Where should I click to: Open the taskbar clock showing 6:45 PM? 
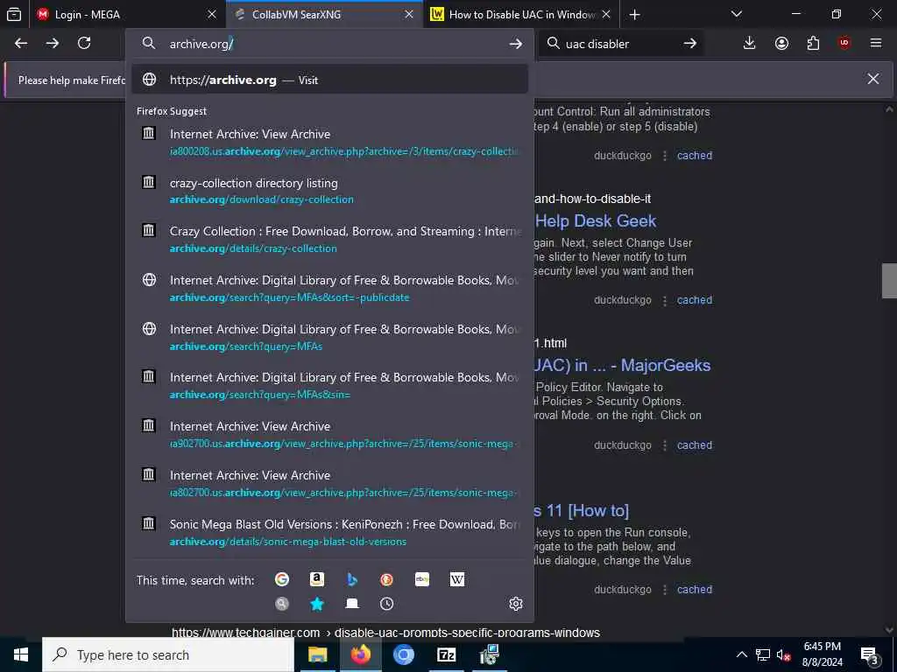822,654
